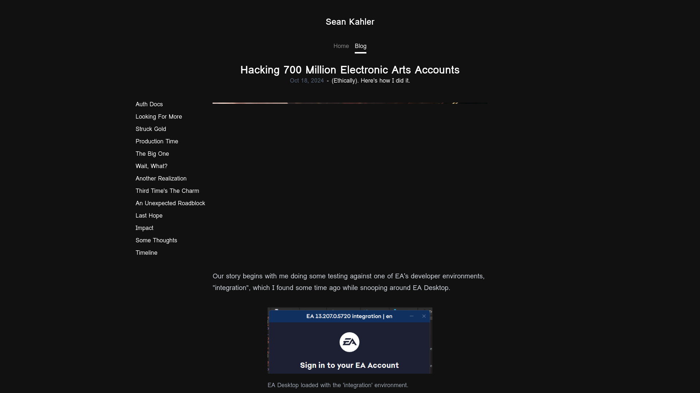This screenshot has height=393, width=700.
Task: Click the Blog navigation tab
Action: pos(360,46)
